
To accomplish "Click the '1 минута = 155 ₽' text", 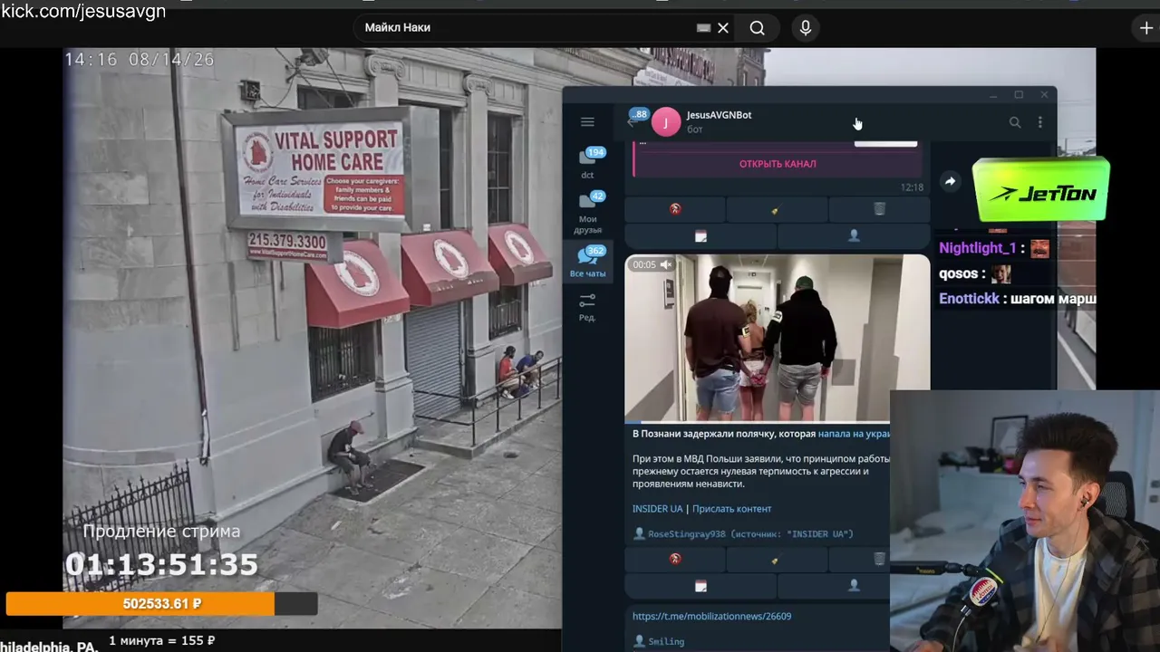I will 162,641.
